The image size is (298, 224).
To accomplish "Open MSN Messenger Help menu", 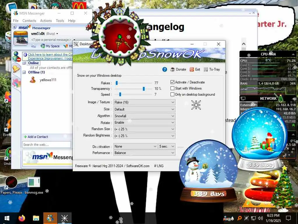I will pos(72,21).
